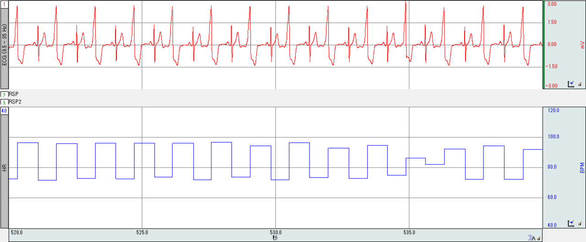Click the 秒 time unit label
586x242 pixels.
pos(275,238)
